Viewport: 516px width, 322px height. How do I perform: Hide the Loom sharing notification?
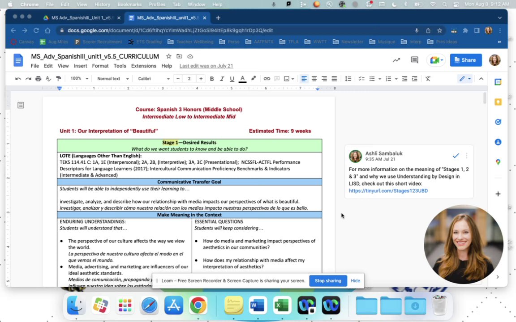[x=355, y=281]
